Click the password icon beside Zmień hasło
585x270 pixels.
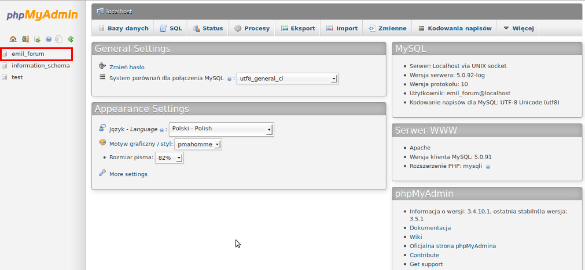tap(102, 66)
